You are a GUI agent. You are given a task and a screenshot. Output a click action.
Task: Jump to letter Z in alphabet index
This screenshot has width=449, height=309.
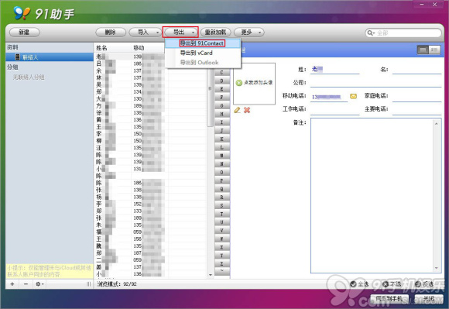[x=222, y=264]
